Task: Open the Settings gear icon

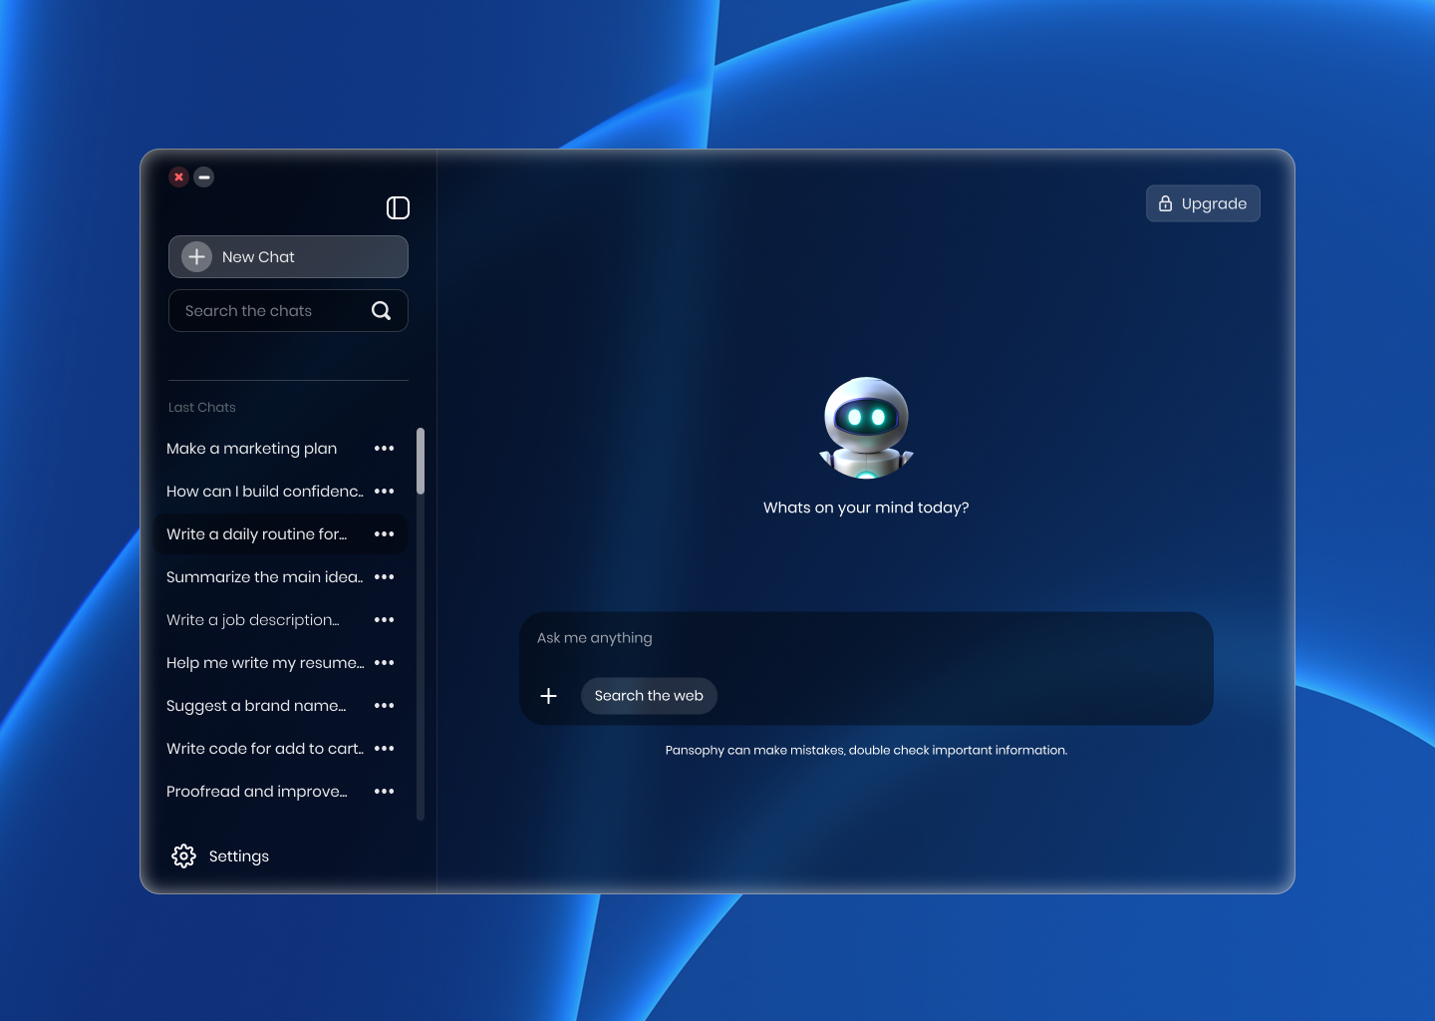Action: (x=183, y=855)
